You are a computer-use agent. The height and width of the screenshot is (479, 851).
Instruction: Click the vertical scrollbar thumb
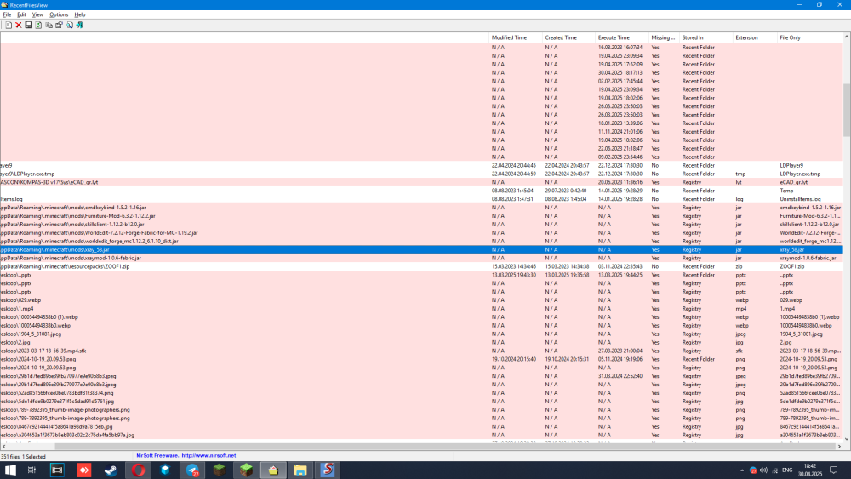pos(847,110)
